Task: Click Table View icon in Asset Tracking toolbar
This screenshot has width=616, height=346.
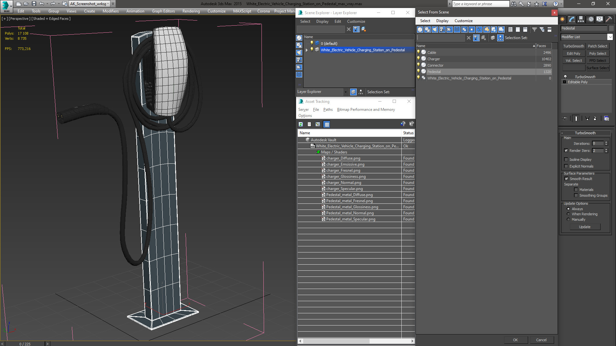Action: [327, 124]
